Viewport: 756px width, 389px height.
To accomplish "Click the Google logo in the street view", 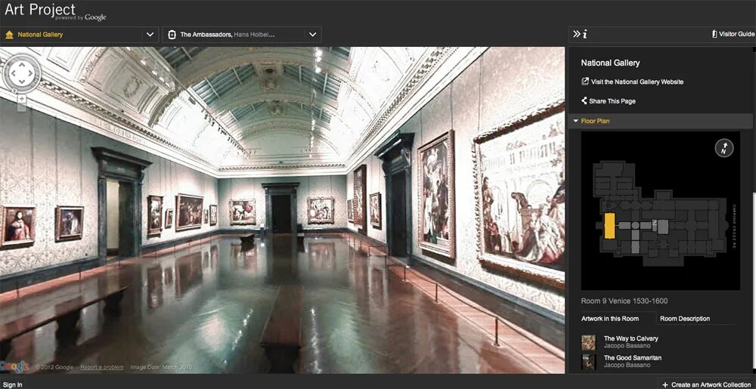I will click(15, 367).
